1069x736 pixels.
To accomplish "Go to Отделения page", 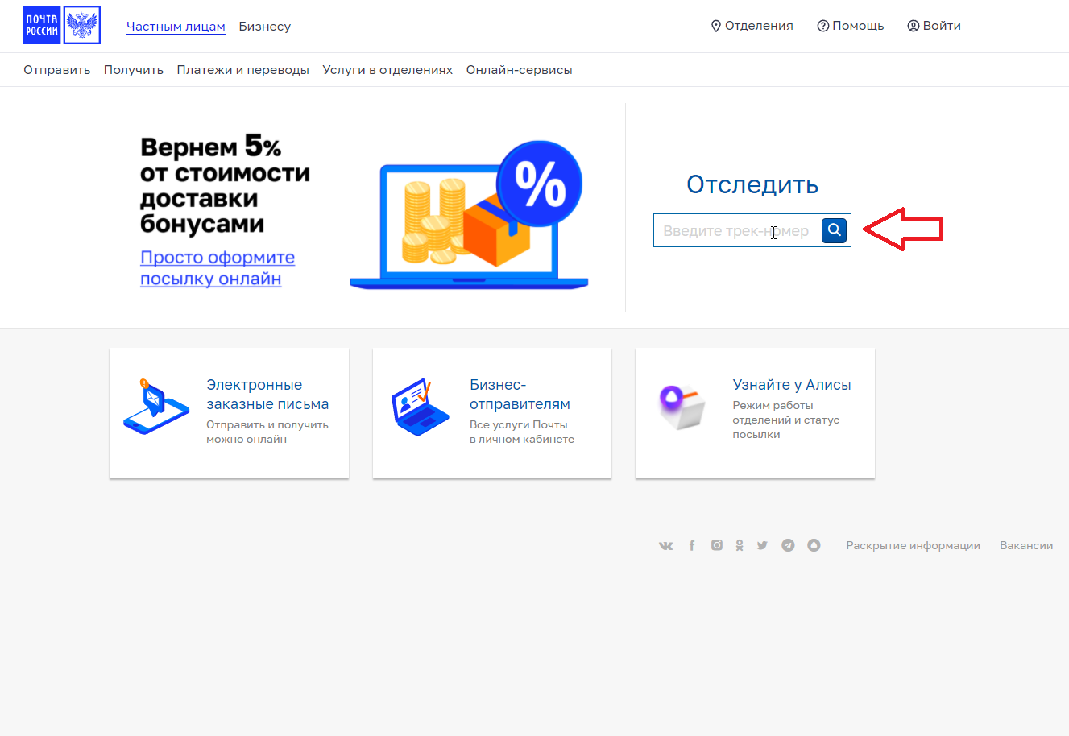I will tap(752, 26).
